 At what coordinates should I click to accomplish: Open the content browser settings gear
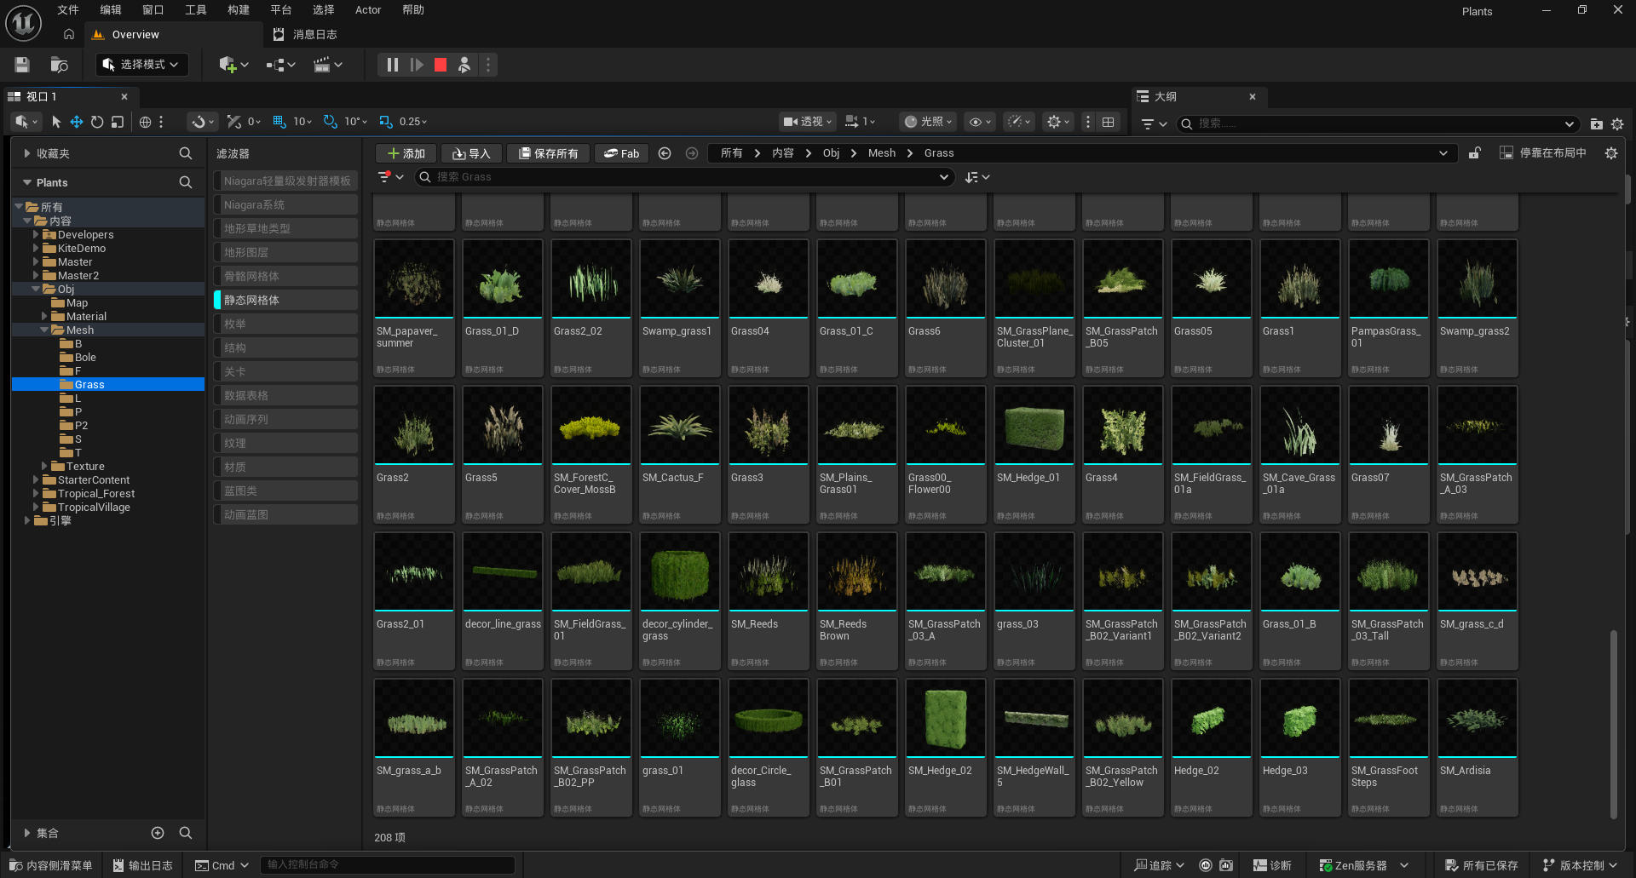click(x=1610, y=153)
